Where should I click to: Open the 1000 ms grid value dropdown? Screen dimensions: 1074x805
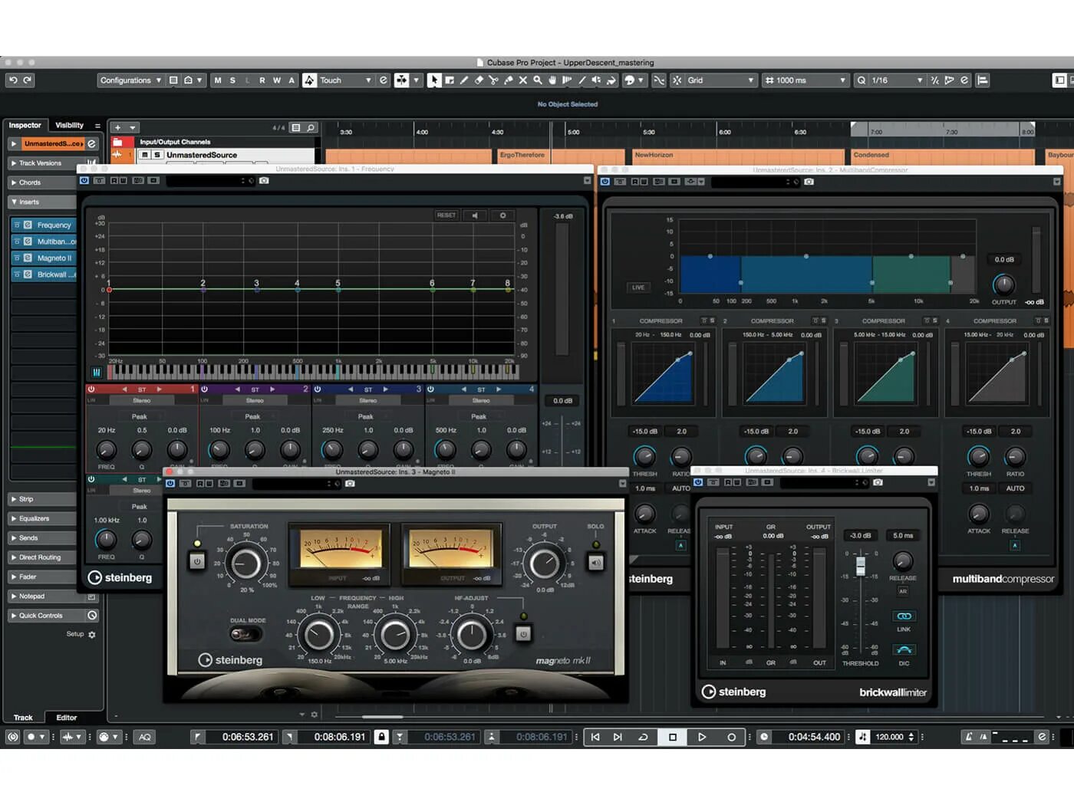805,80
